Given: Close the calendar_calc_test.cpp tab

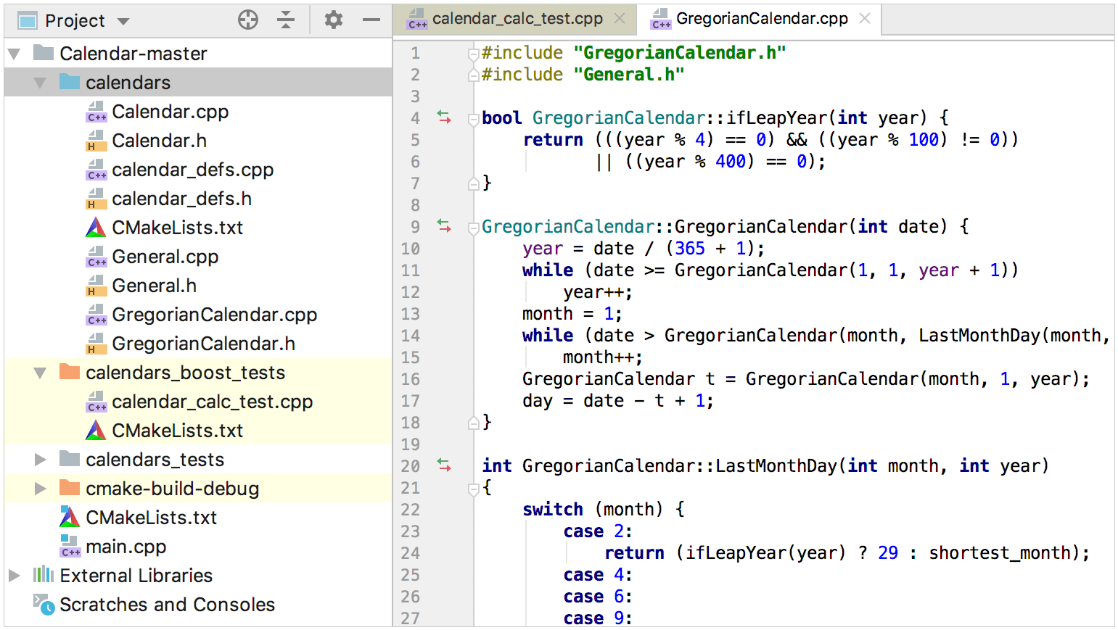Looking at the screenshot, I should point(620,19).
